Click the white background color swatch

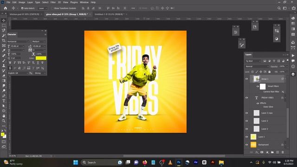pyautogui.click(x=5, y=136)
